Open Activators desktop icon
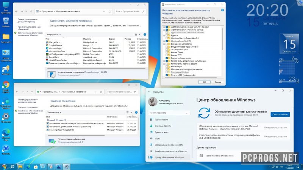The width and height of the screenshot is (303, 170). coord(6,70)
